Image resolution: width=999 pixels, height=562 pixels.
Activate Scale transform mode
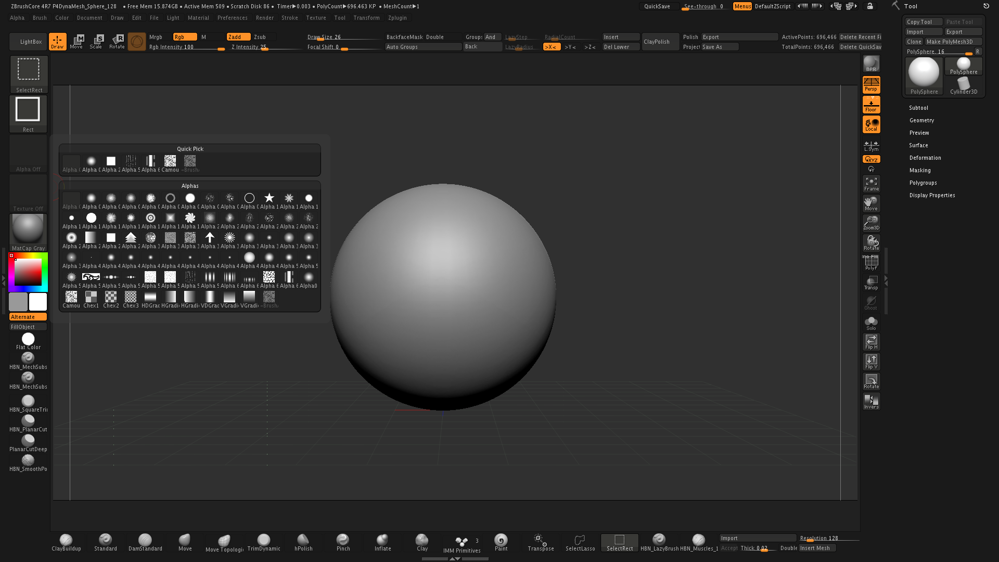pyautogui.click(x=96, y=42)
